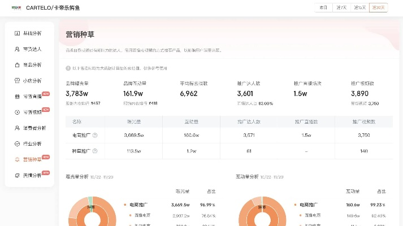Select the 近7天 date range
The height and width of the screenshot is (226, 403).
(x=341, y=8)
